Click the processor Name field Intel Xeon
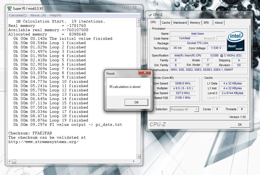Viewport: 260px width, 175px height. (198, 34)
